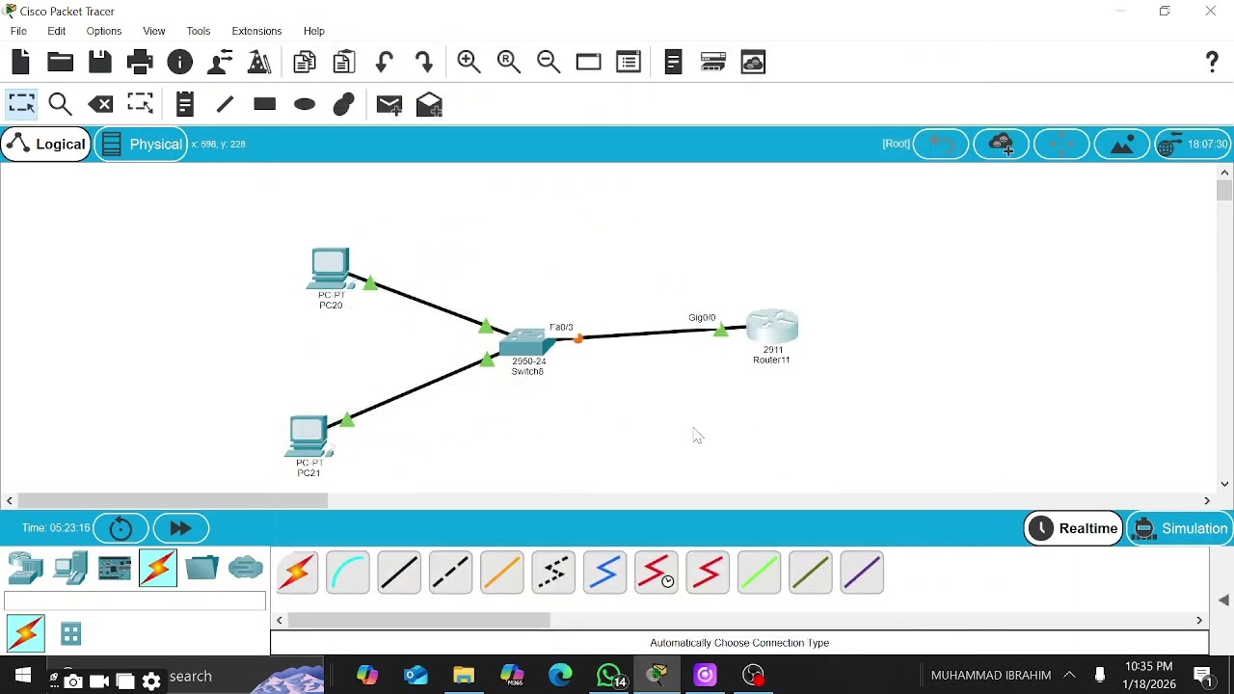
Task: Click the workspace horizontal scrollbar thumb
Action: pos(174,500)
